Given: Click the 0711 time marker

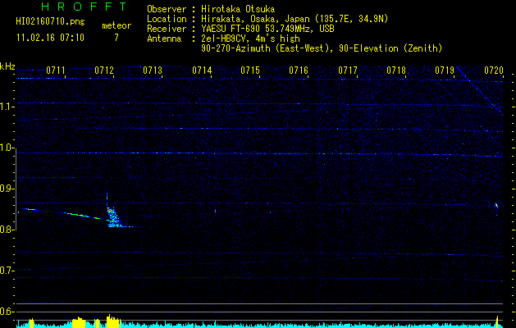Looking at the screenshot, I should [56, 71].
